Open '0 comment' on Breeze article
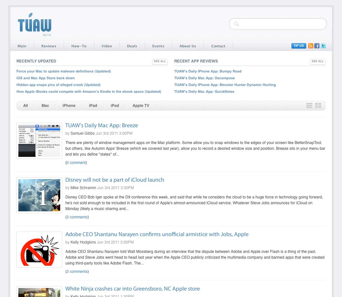 (x=76, y=163)
